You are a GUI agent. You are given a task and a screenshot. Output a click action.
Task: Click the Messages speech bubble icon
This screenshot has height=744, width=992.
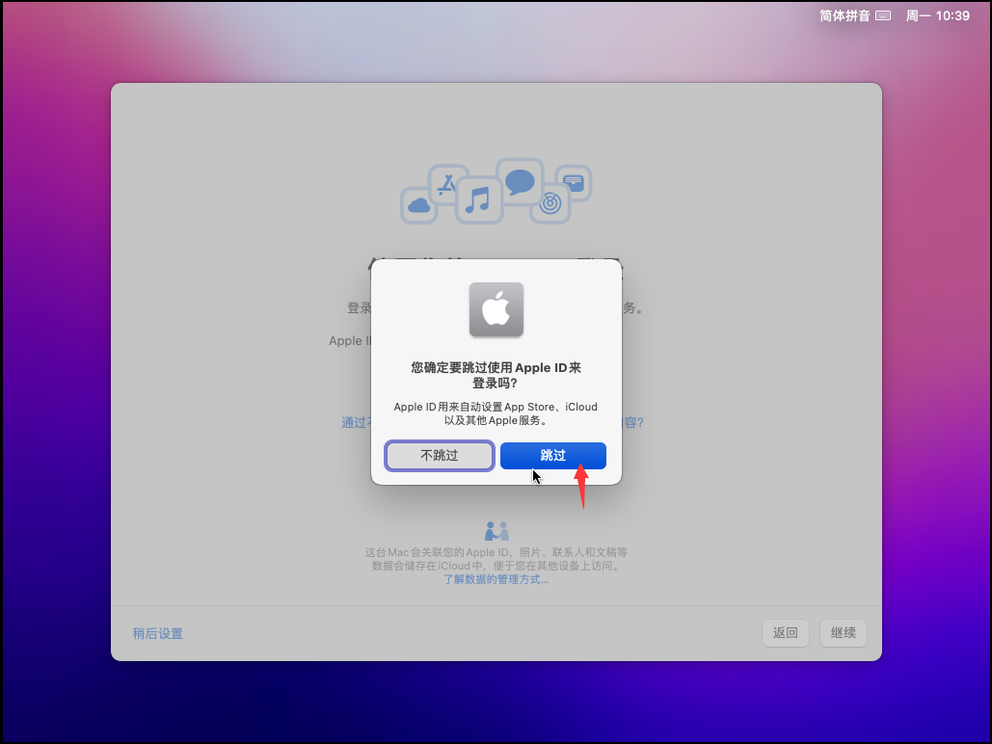click(520, 182)
